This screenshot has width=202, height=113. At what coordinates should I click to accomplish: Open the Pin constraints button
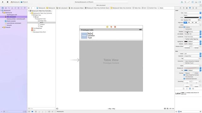point(170,109)
